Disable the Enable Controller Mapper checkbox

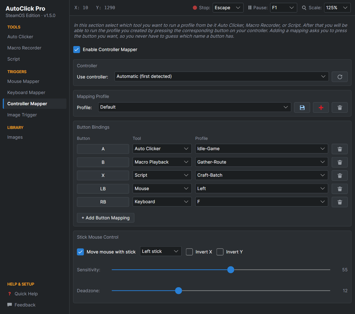tap(77, 50)
